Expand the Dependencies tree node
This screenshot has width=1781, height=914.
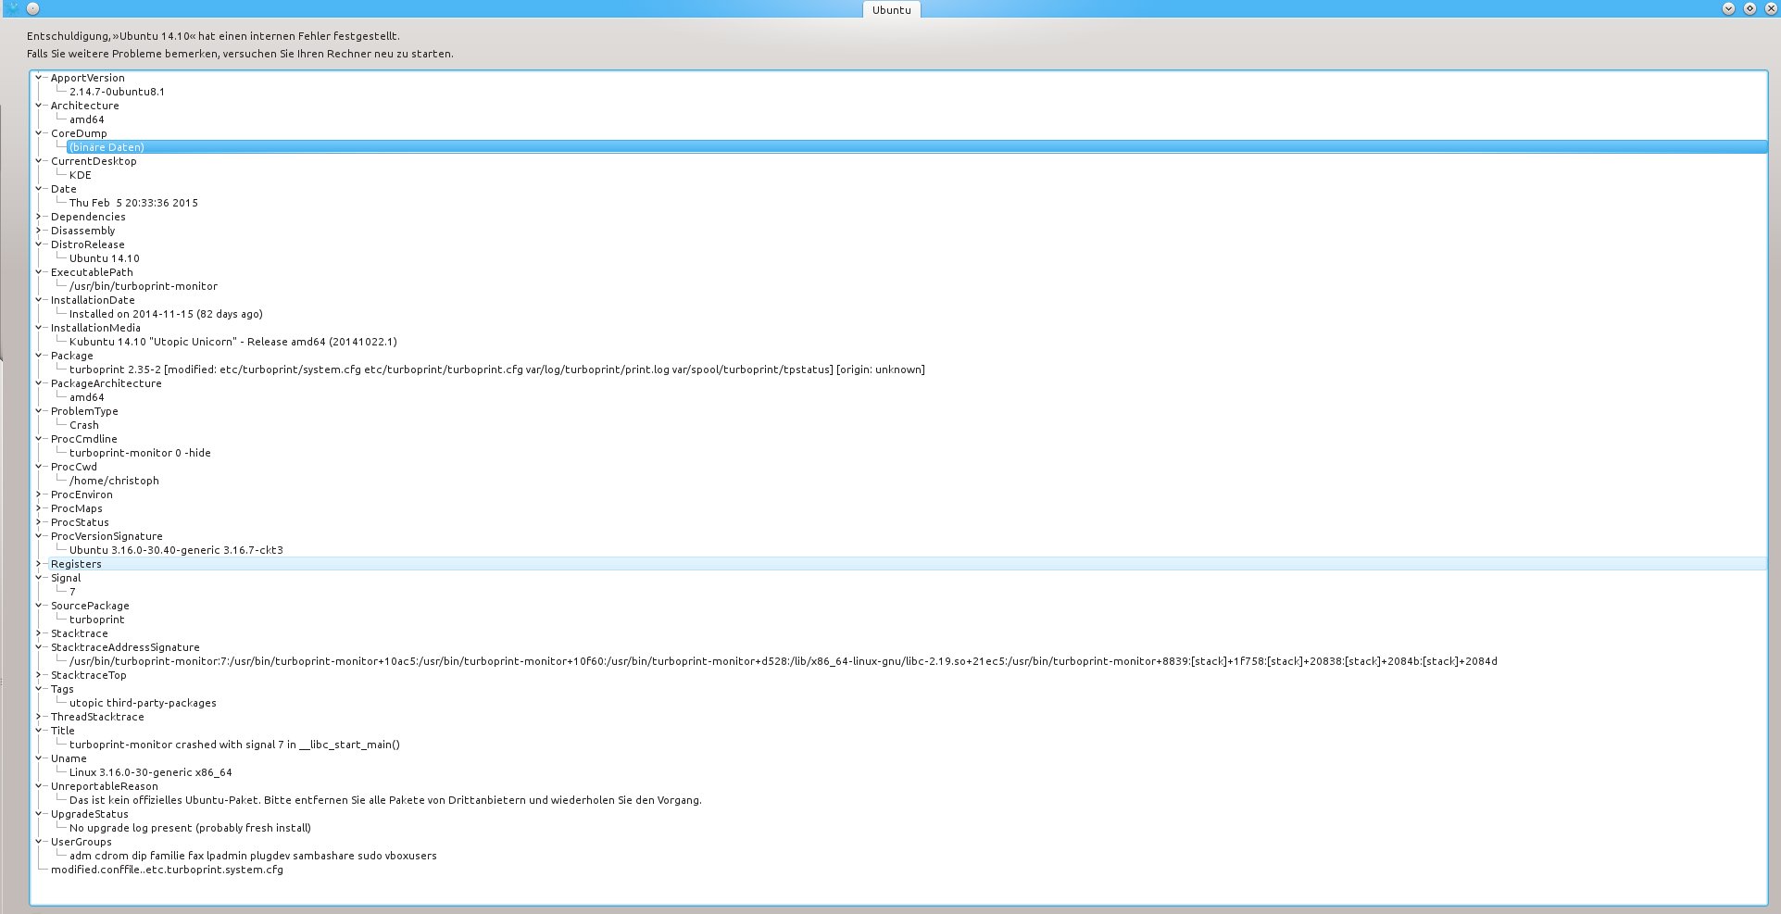click(39, 217)
